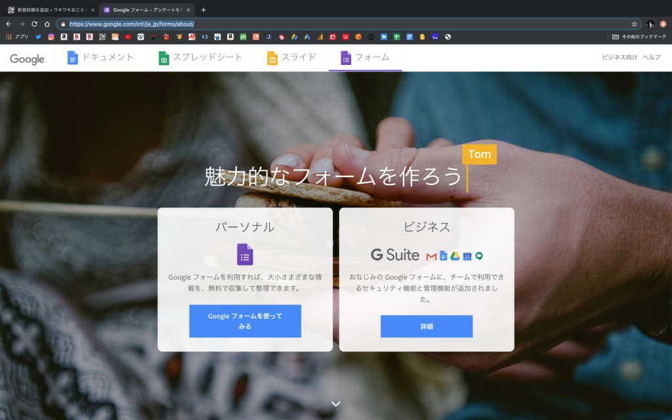Open the ヘルプ link in the header
Viewport: 672px width, 420px height.
click(652, 58)
